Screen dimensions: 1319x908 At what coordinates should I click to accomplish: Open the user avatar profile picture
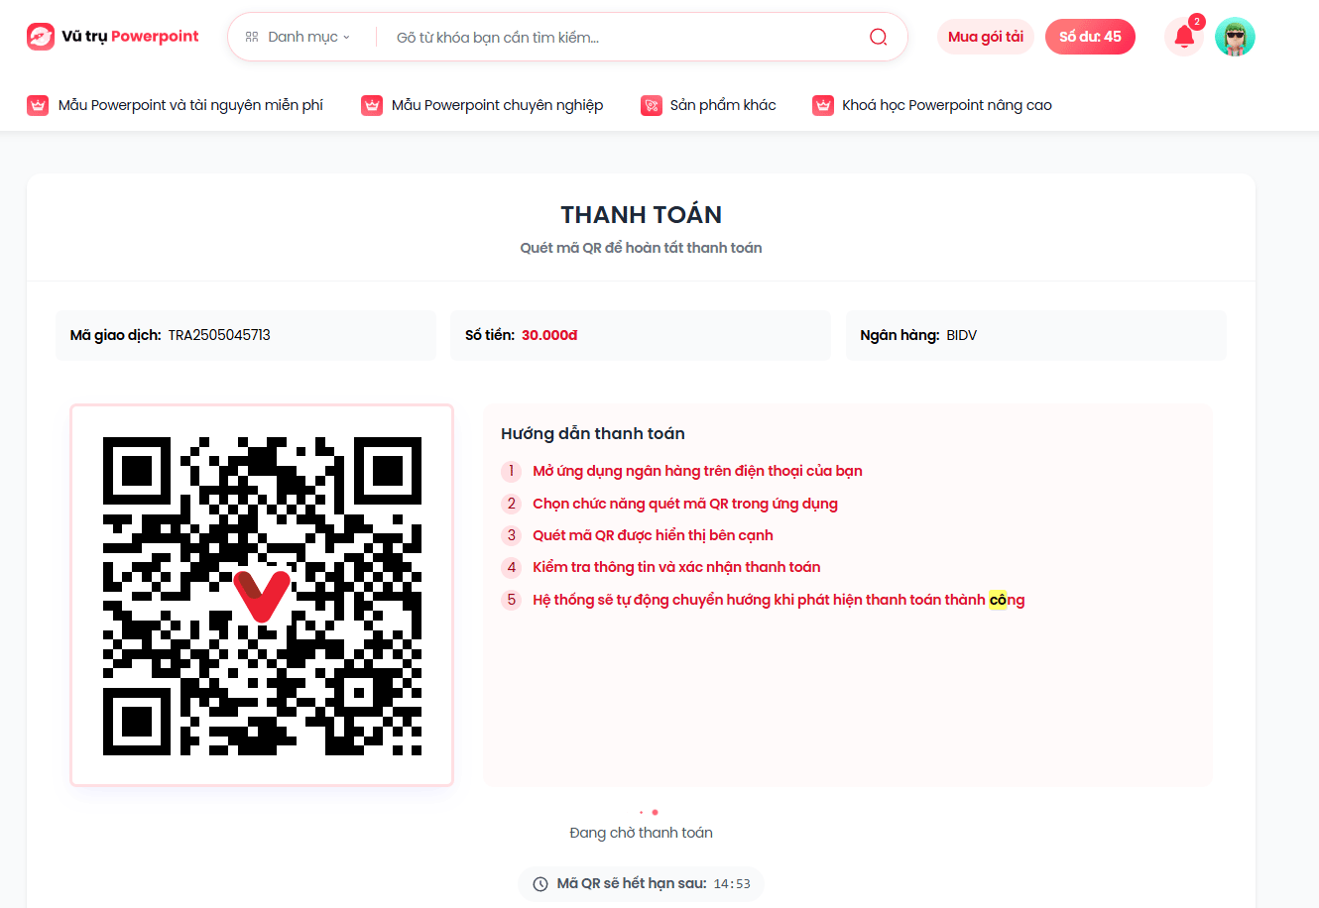(1235, 37)
